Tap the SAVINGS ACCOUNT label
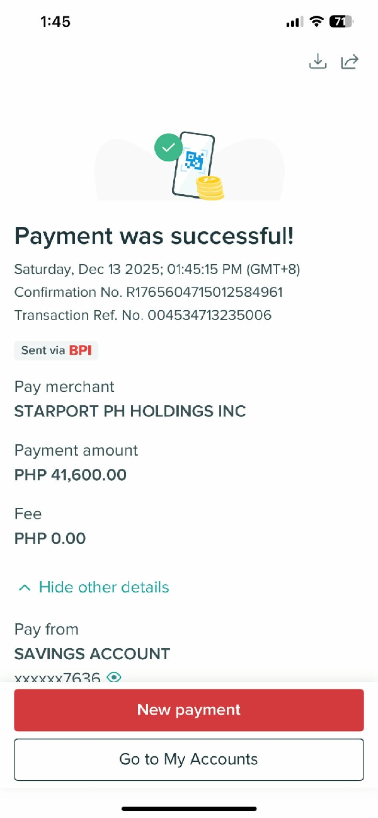The width and height of the screenshot is (378, 818). click(92, 654)
